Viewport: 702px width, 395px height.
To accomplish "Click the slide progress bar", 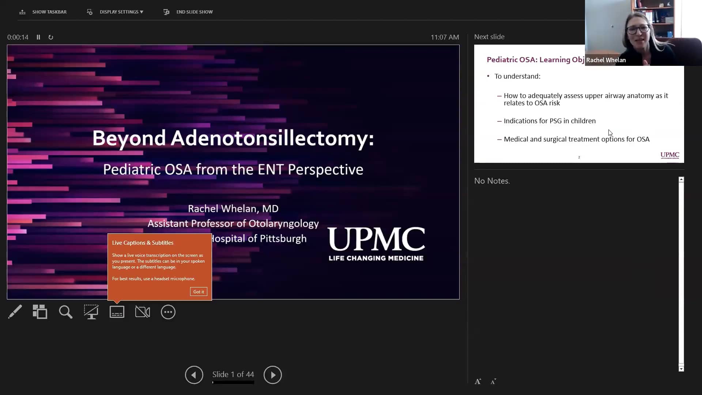I will click(x=233, y=383).
